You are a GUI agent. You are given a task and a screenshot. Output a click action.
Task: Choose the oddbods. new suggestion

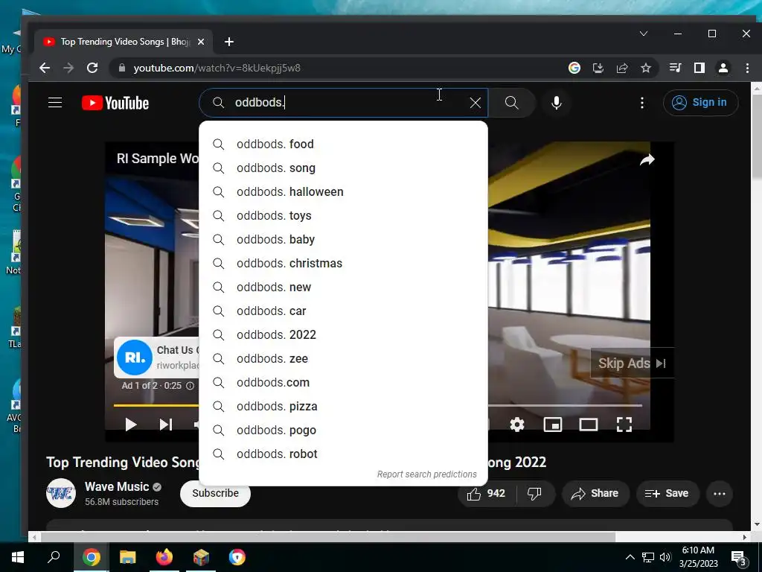(344, 287)
